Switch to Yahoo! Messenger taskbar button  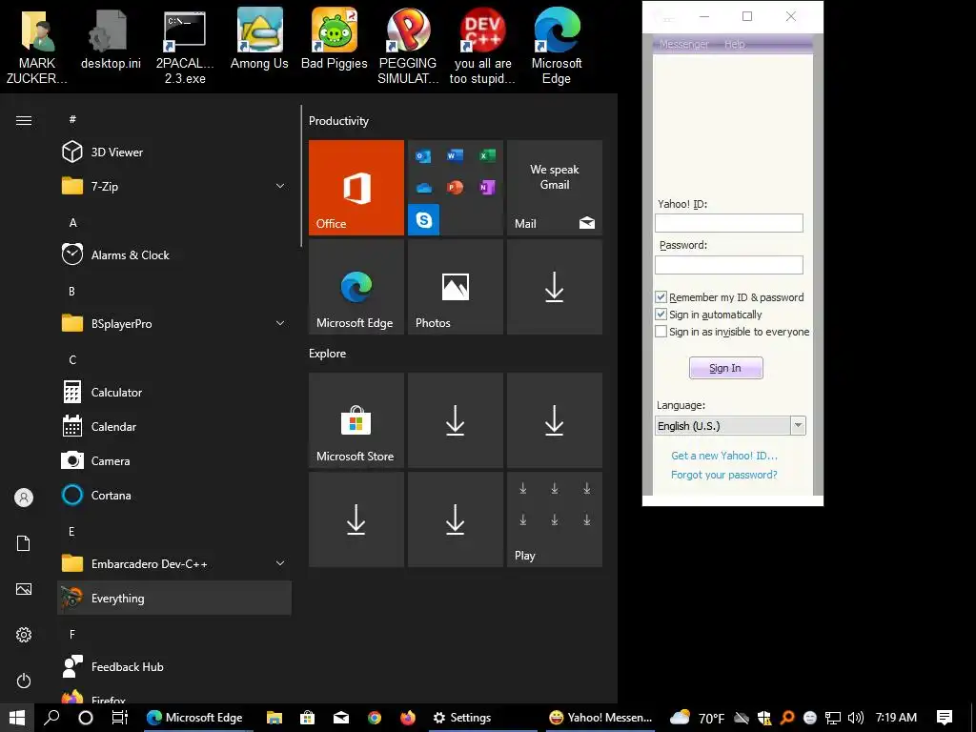(600, 718)
